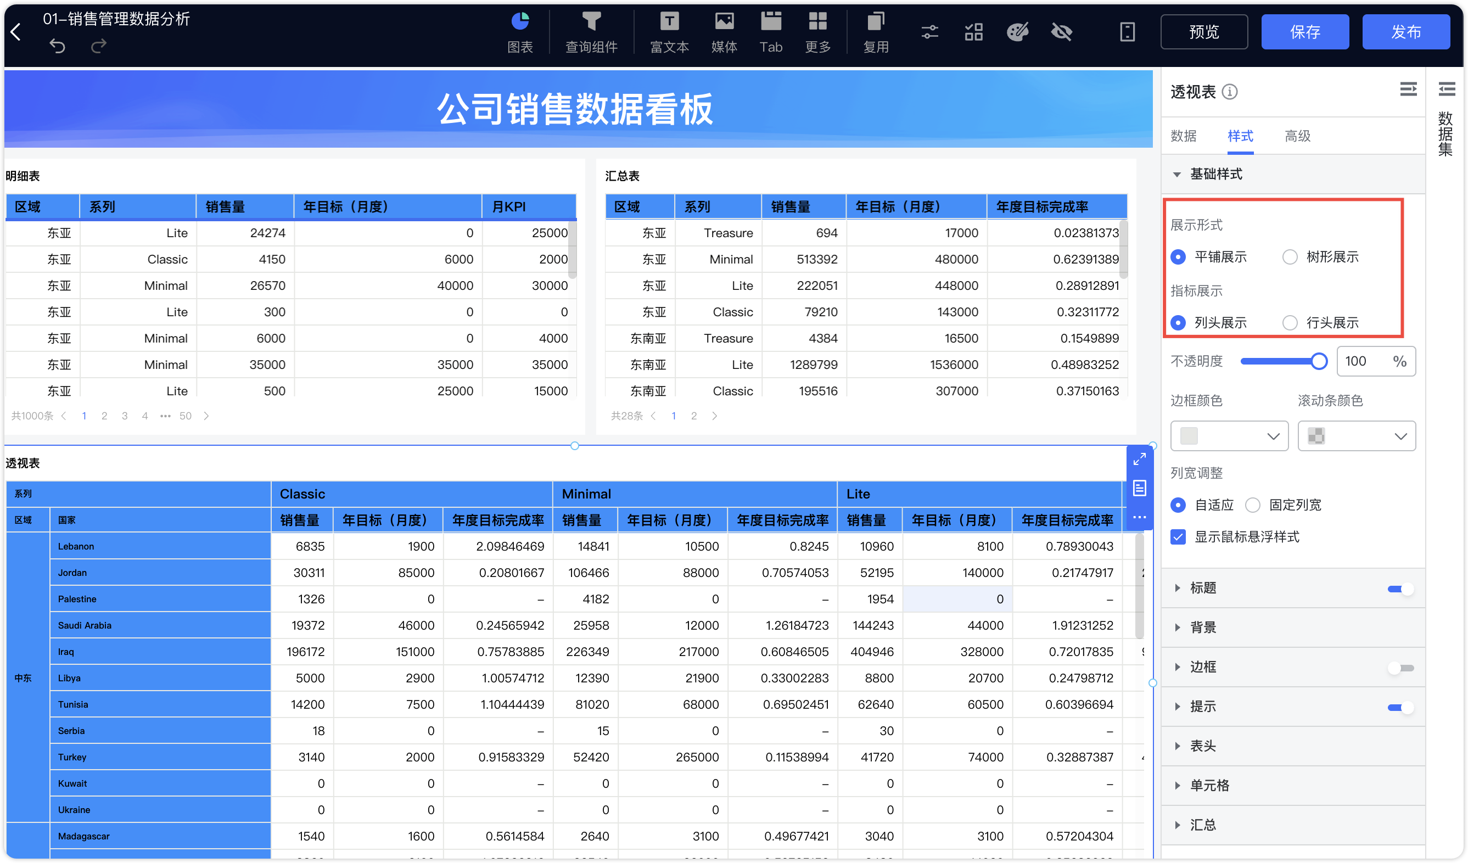Expand the 汇总 section
The width and height of the screenshot is (1468, 863).
1176,826
